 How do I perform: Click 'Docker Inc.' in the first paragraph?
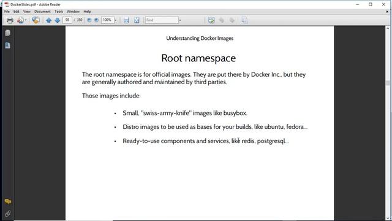[266, 74]
